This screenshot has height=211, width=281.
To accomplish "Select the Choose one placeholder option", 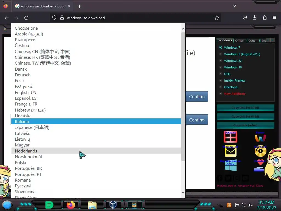I will [x=96, y=28].
